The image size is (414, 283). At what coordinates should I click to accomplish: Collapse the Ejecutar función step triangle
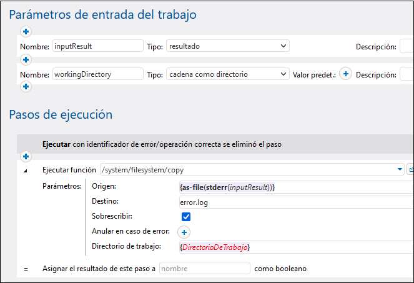(x=26, y=170)
